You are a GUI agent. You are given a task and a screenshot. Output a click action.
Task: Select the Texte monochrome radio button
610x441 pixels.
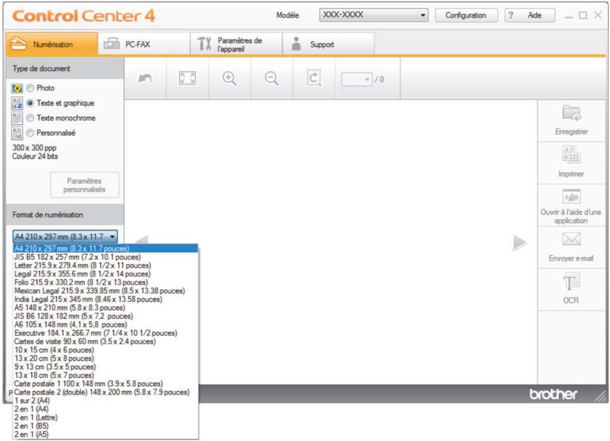[x=30, y=118]
